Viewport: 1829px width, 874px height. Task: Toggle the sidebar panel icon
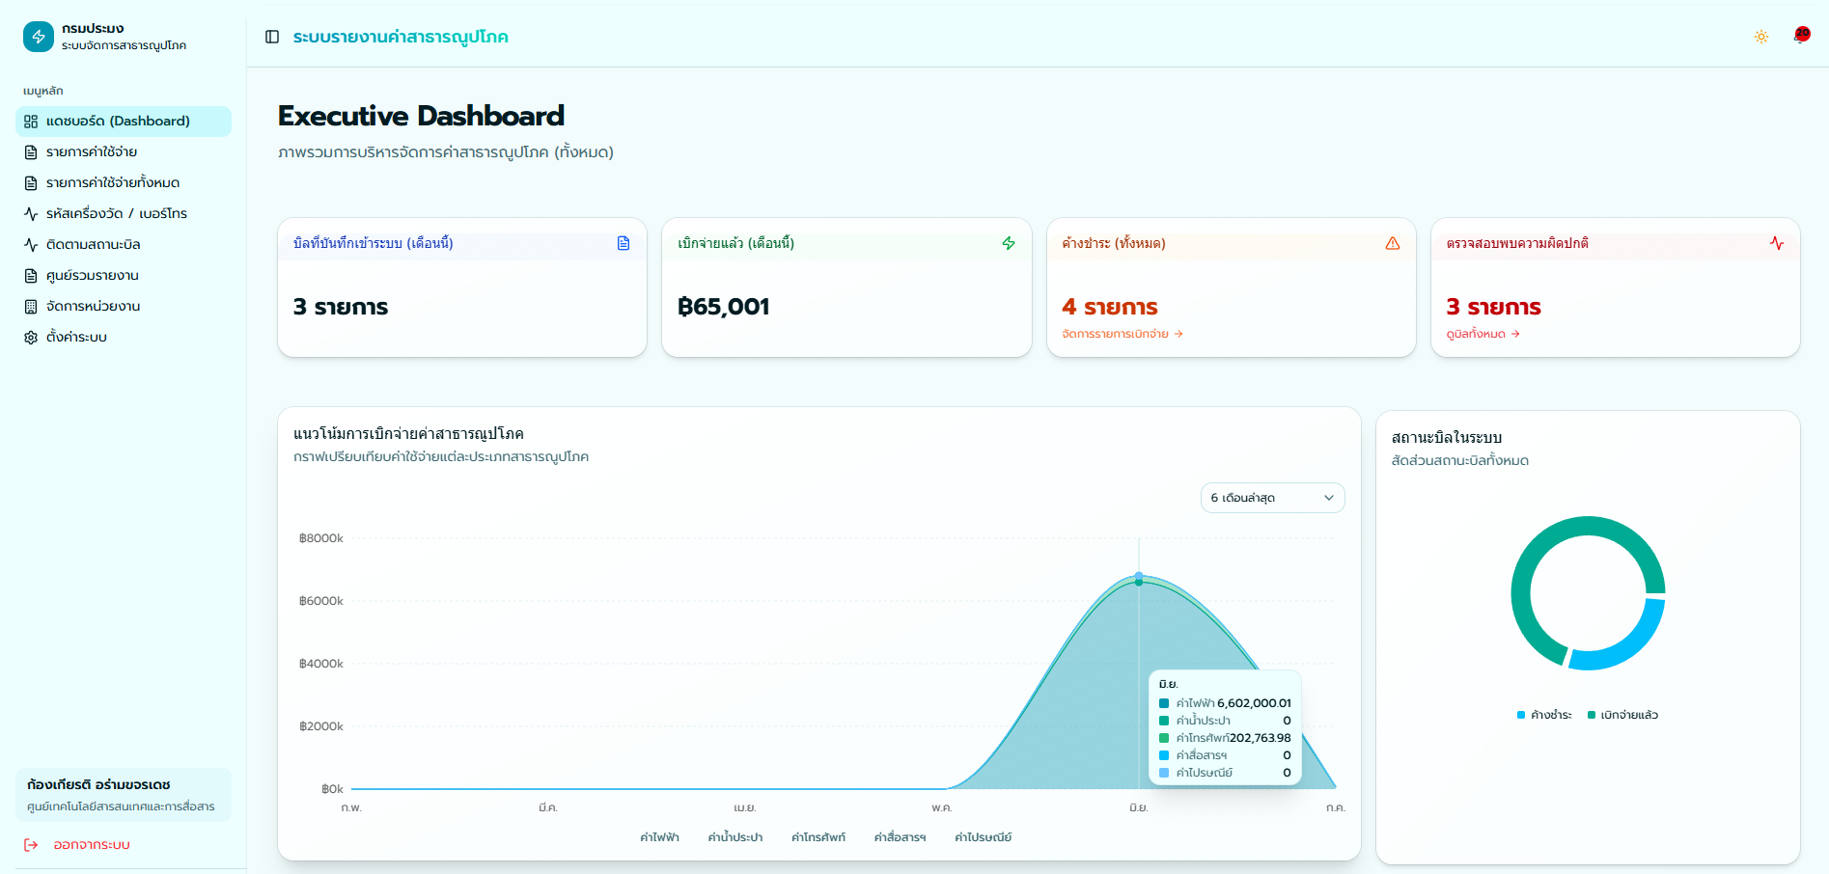point(272,37)
